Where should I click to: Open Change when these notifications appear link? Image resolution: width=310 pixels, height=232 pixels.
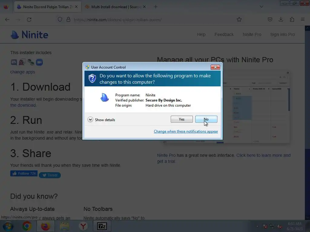click(x=186, y=131)
